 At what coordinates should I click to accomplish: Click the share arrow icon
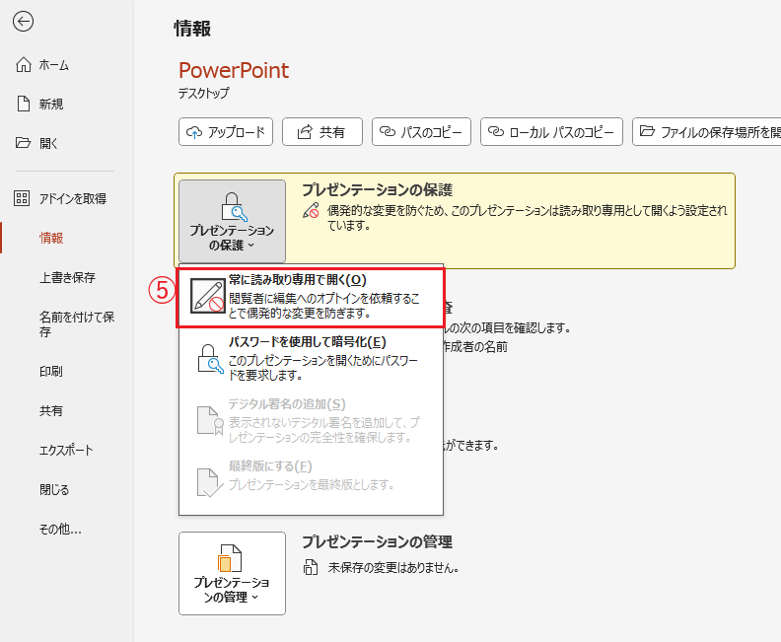(305, 131)
